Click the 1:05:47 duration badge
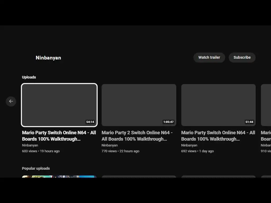Viewport: 271px width, 203px height. [x=168, y=122]
